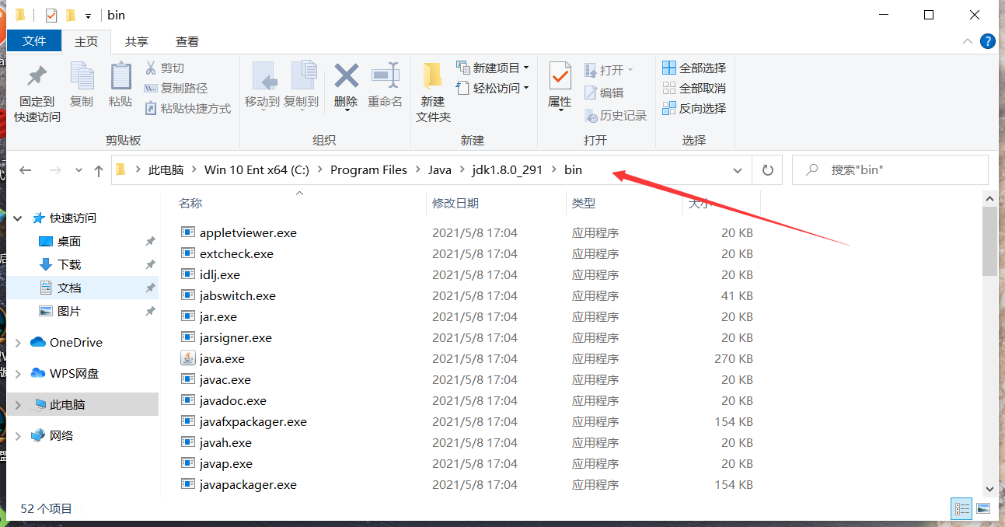Screen dimensions: 1005x527
Task: Click 此电脑 in address breadcrumb
Action: click(x=166, y=170)
